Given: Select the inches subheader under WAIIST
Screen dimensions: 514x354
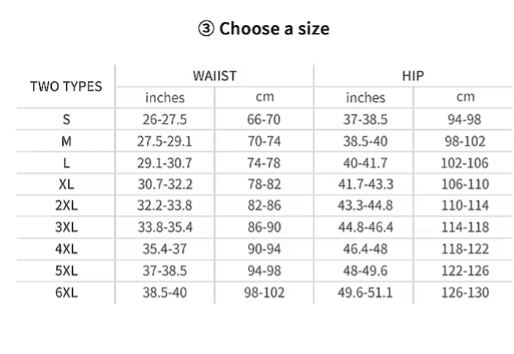Looking at the screenshot, I should tap(165, 97).
